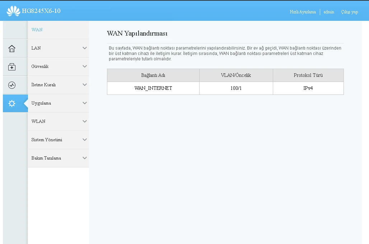Click the Huawei logo in header
This screenshot has height=244, width=369.
pos(13,11)
